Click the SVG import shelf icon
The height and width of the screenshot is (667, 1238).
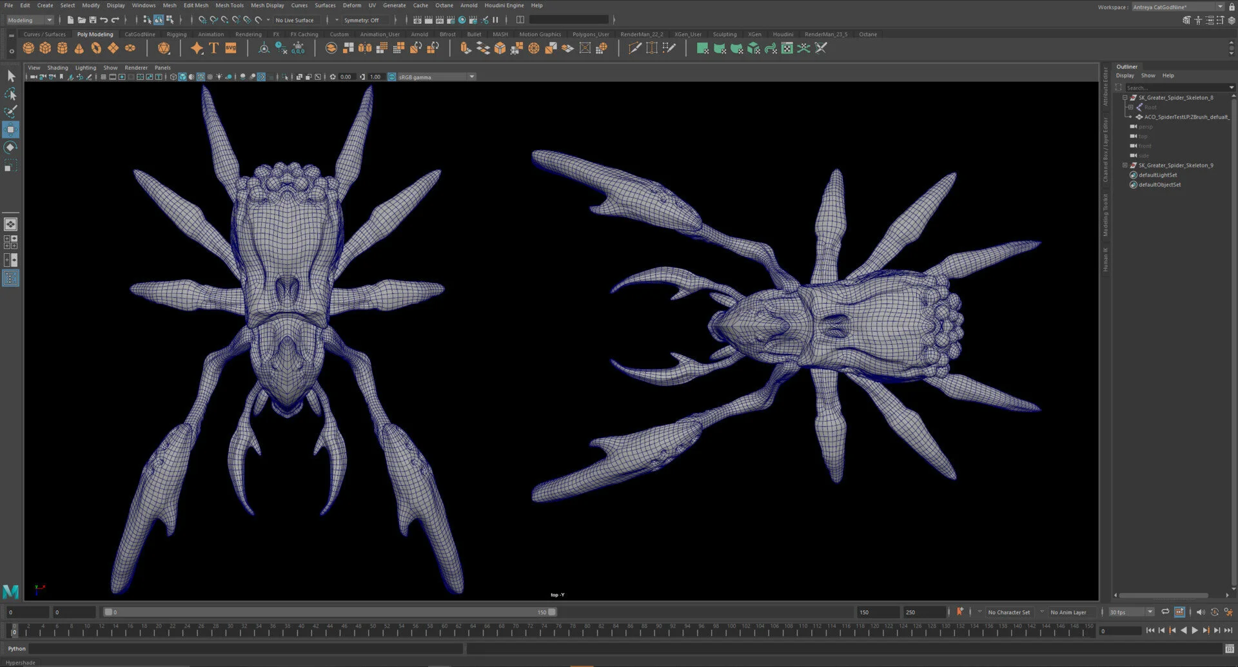[x=230, y=48]
